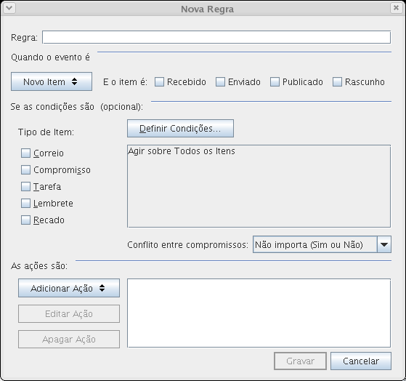Image resolution: width=406 pixels, height=381 pixels.
Task: Tick the Recado item type checkbox
Action: pyautogui.click(x=25, y=220)
